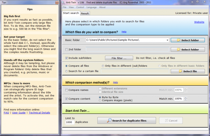Click the certain file path field
Image resolution: width=210 pixels, height=136 pixels.
click(x=135, y=71)
